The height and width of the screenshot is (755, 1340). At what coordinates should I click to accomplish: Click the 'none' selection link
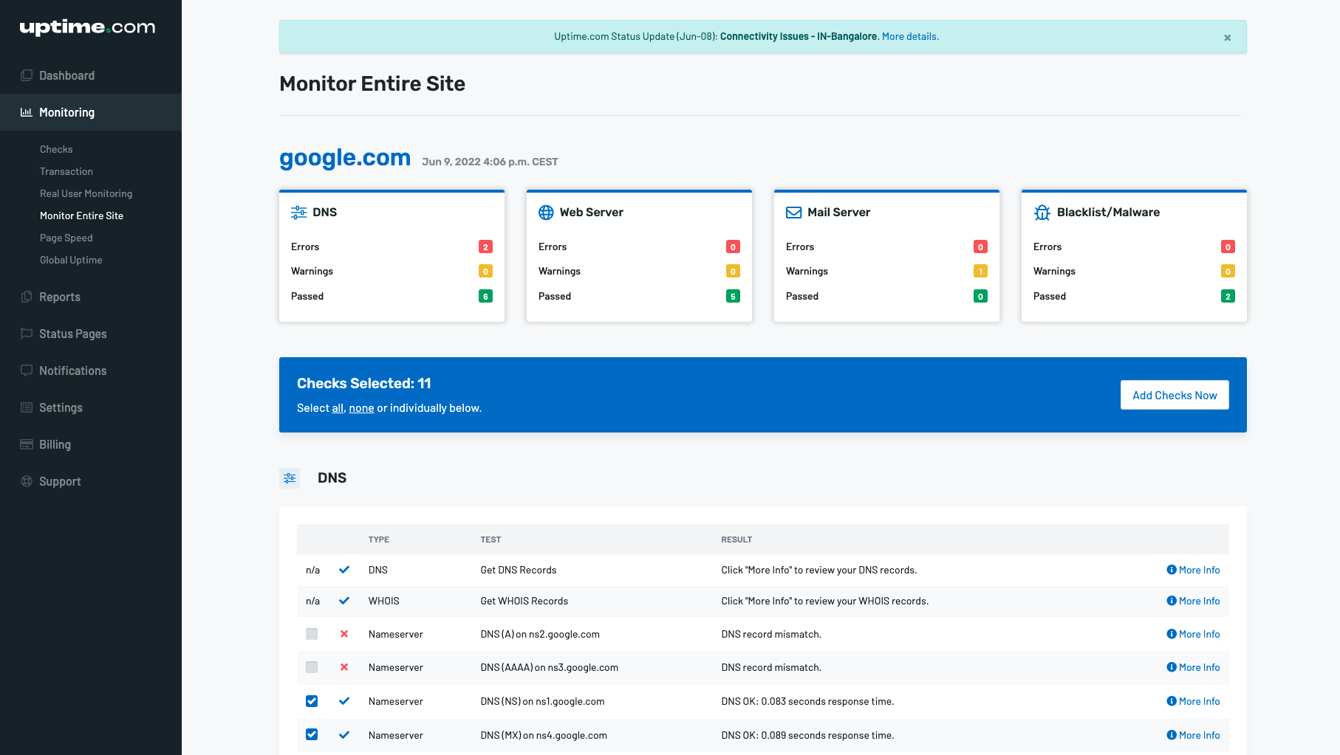(361, 408)
